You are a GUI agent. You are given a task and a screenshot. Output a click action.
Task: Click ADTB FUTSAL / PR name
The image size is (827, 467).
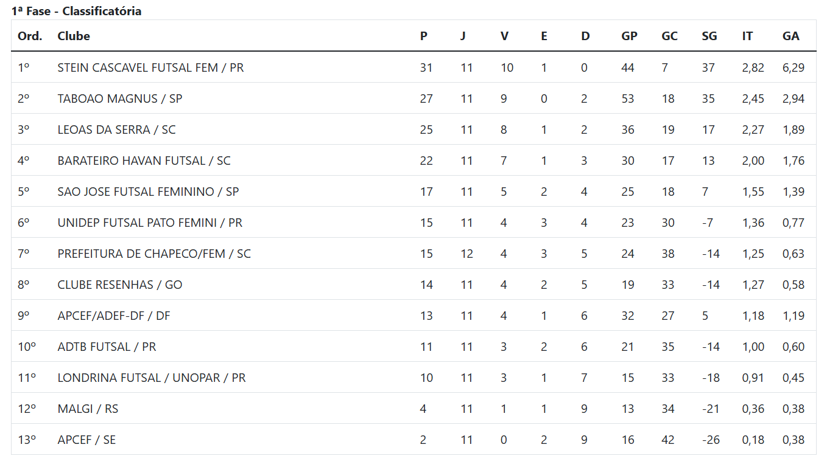click(107, 347)
